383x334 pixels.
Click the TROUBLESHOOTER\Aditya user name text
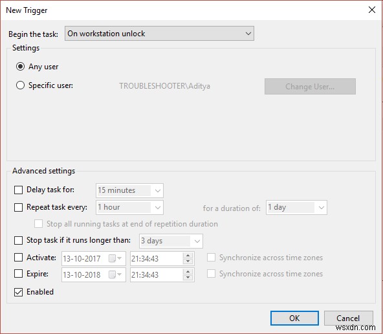(x=164, y=86)
